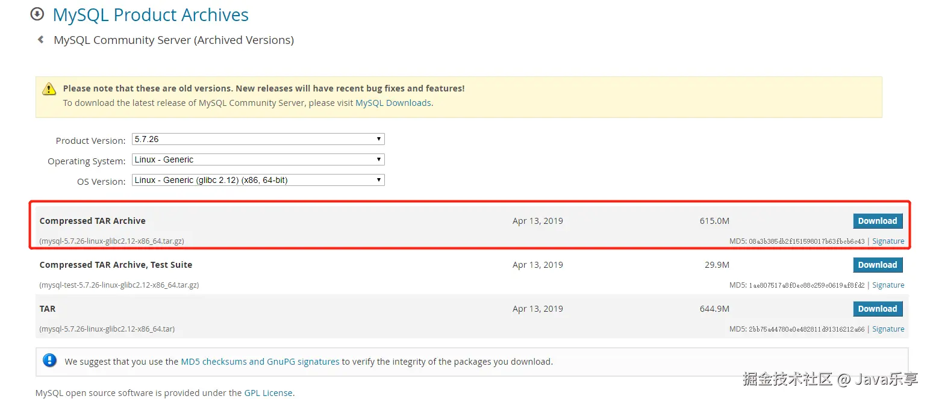The width and height of the screenshot is (930, 399).
Task: Open the GPL License link
Action: pyautogui.click(x=268, y=393)
